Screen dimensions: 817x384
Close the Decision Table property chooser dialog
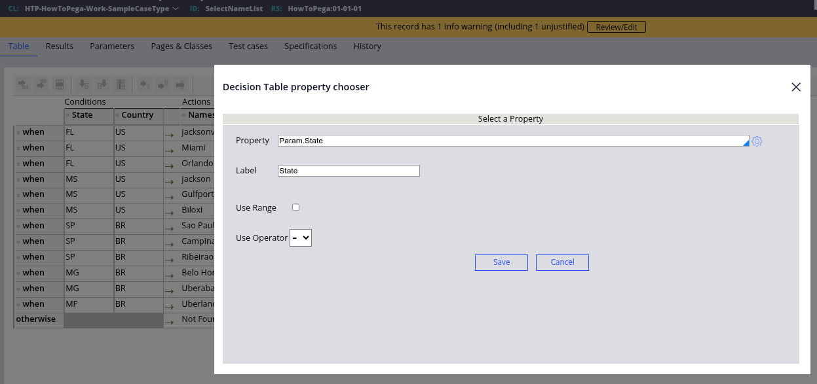[796, 87]
